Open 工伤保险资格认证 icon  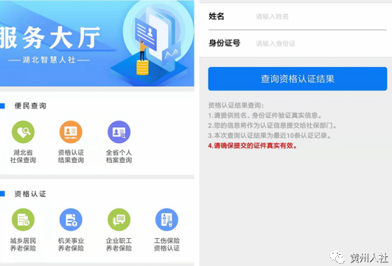coord(167,220)
